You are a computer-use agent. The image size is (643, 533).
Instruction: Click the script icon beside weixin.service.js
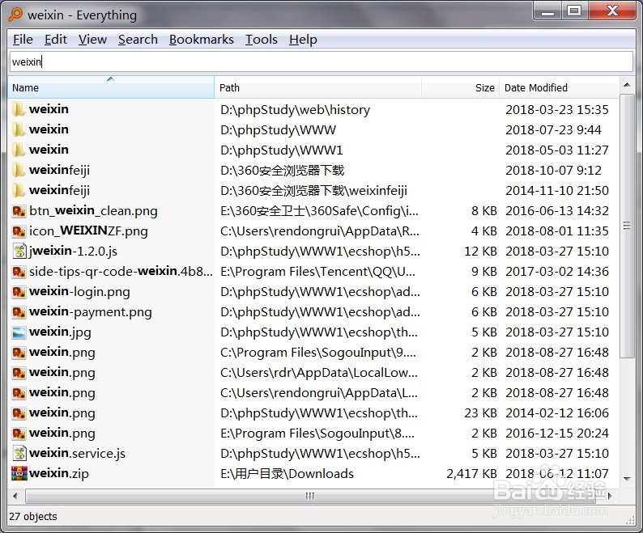tap(19, 453)
